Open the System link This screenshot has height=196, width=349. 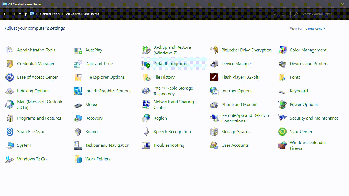(x=24, y=145)
